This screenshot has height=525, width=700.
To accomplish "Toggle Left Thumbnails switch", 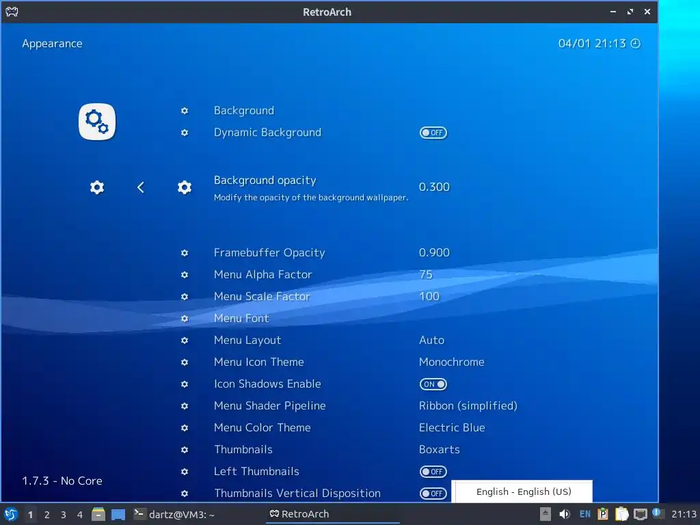I will [433, 472].
